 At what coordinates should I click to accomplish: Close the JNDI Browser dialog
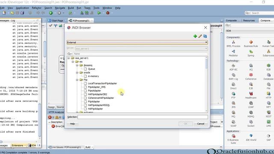[x=205, y=27]
